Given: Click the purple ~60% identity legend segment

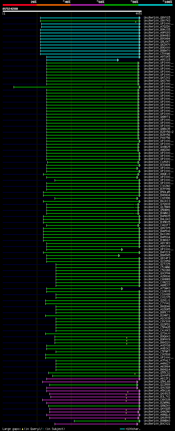Looking at the screenshot, I should 87,5.
